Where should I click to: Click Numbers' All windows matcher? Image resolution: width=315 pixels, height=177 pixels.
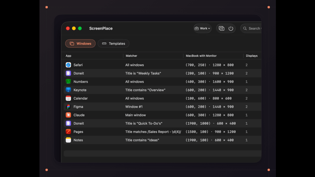click(x=135, y=82)
